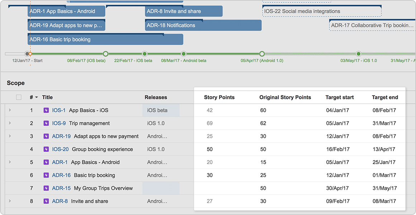Click story points value 42
Image resolution: width=416 pixels, height=215 pixels.
(x=209, y=110)
